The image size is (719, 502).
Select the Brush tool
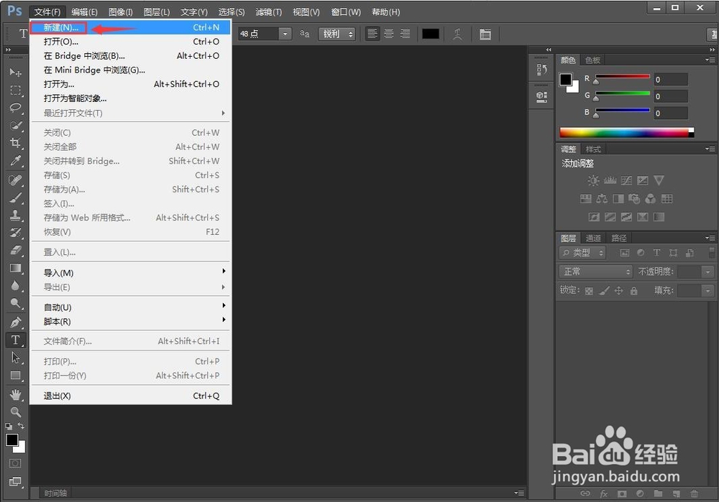pos(16,197)
